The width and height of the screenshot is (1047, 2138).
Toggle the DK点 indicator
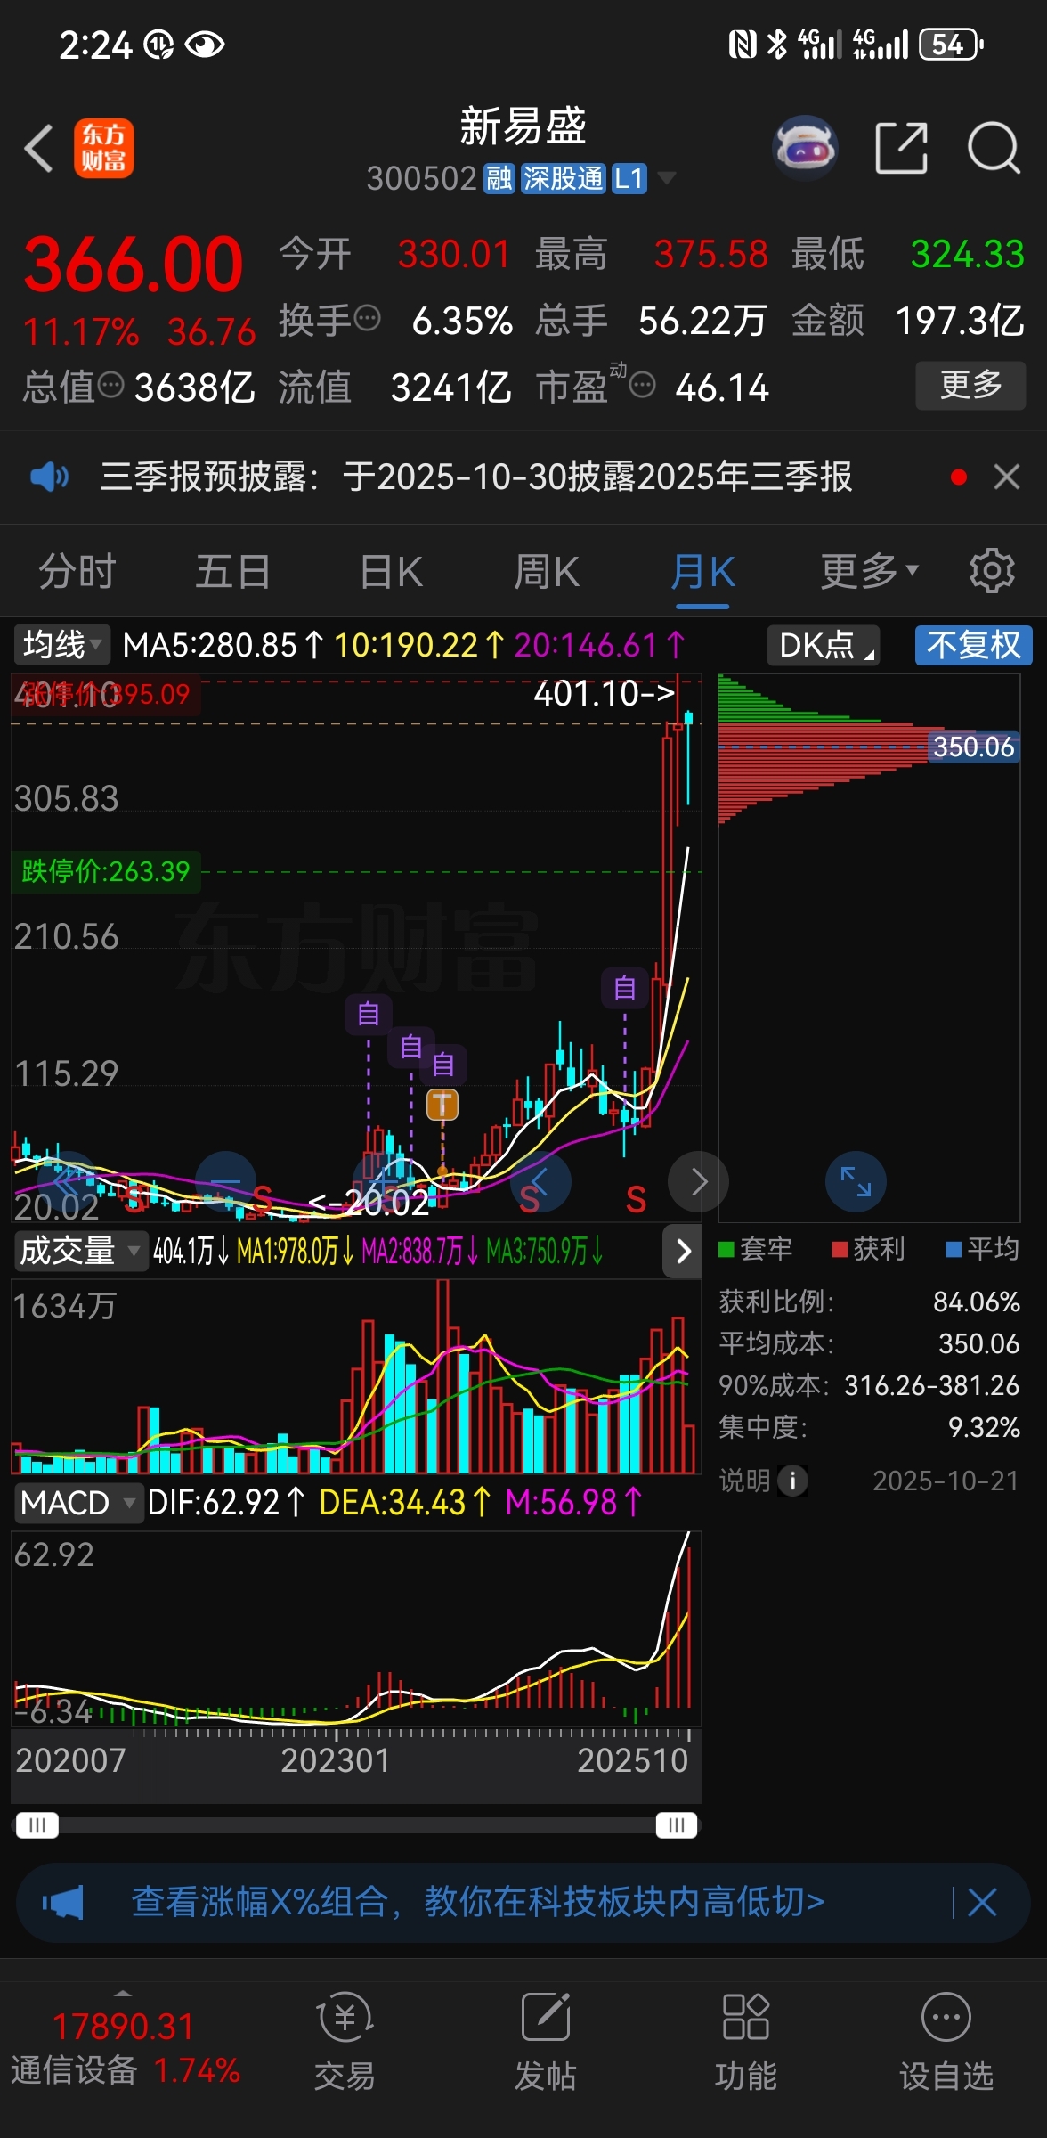(824, 645)
